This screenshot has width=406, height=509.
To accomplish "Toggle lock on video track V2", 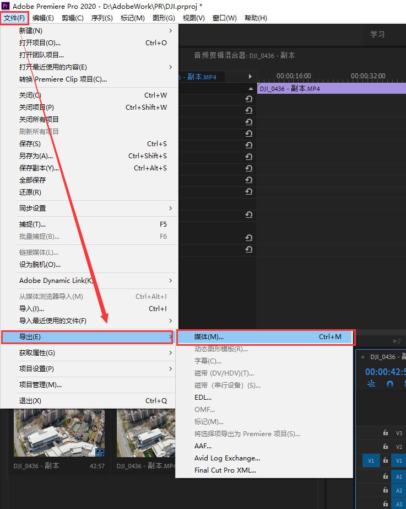I will (x=385, y=447).
